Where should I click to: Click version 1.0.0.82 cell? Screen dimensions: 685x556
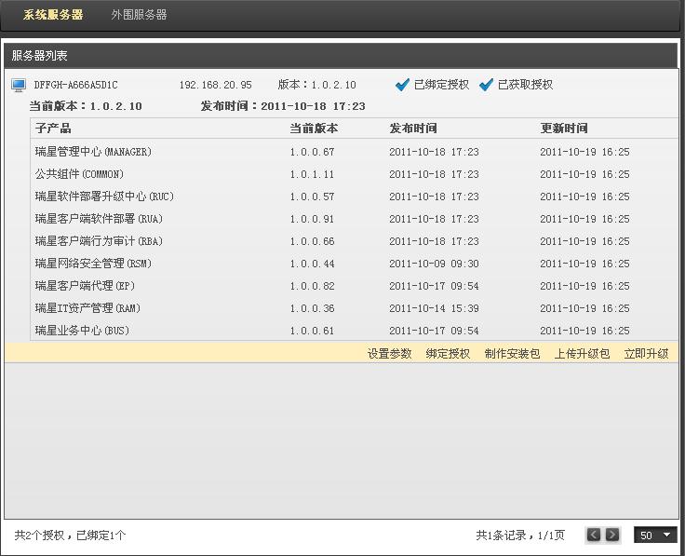312,285
